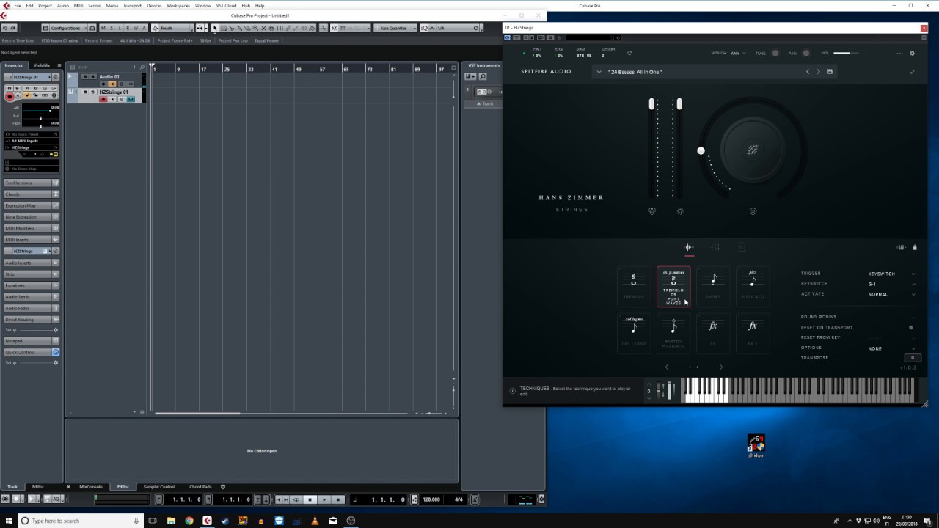
Task: Click the icon below the left fader
Action: (x=652, y=211)
